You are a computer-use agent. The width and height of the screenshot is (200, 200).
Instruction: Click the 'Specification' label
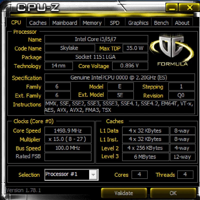point(27,78)
